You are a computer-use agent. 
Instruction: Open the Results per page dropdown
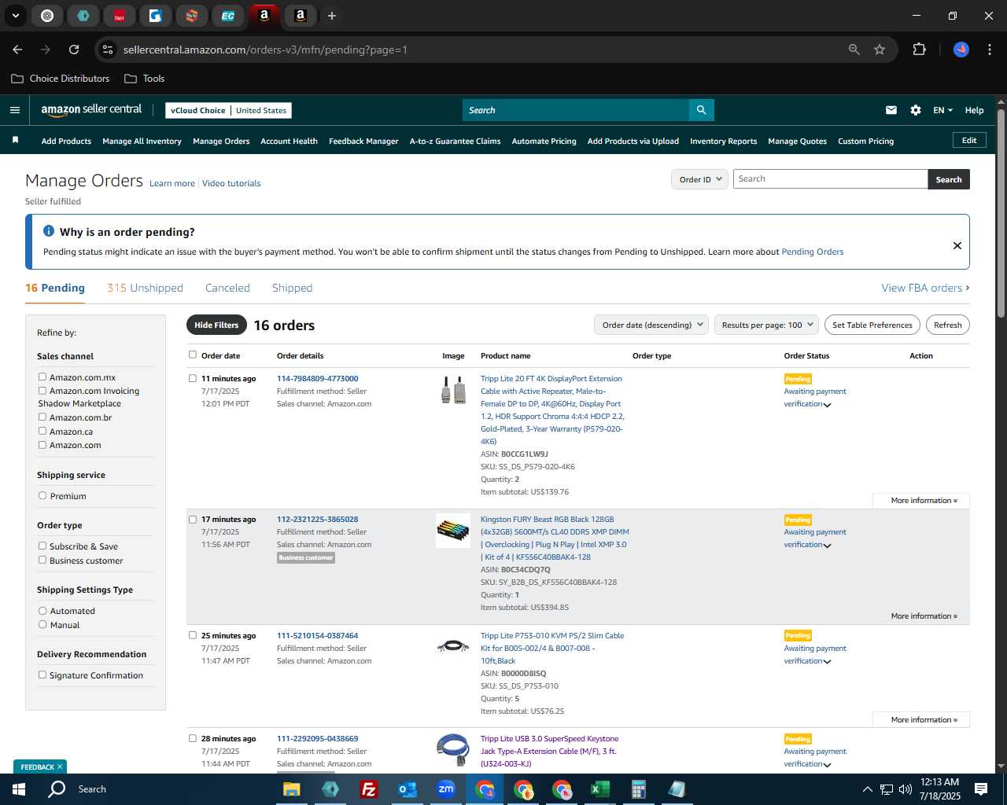767,325
